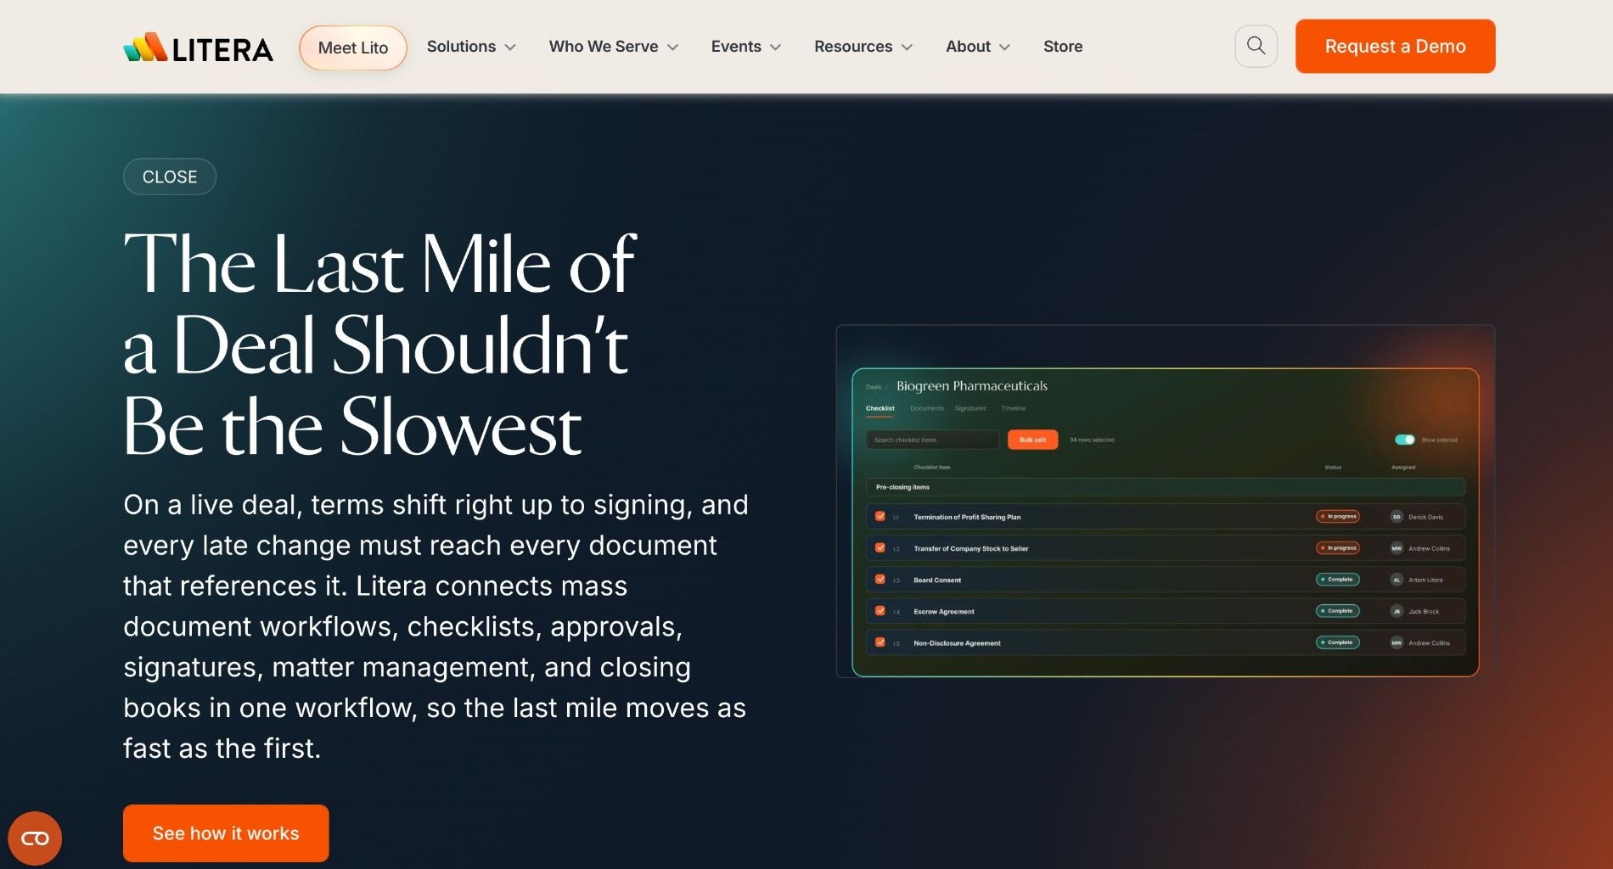Click the Pre-closing items section header
Screen dimensions: 1613x869
coord(1165,487)
